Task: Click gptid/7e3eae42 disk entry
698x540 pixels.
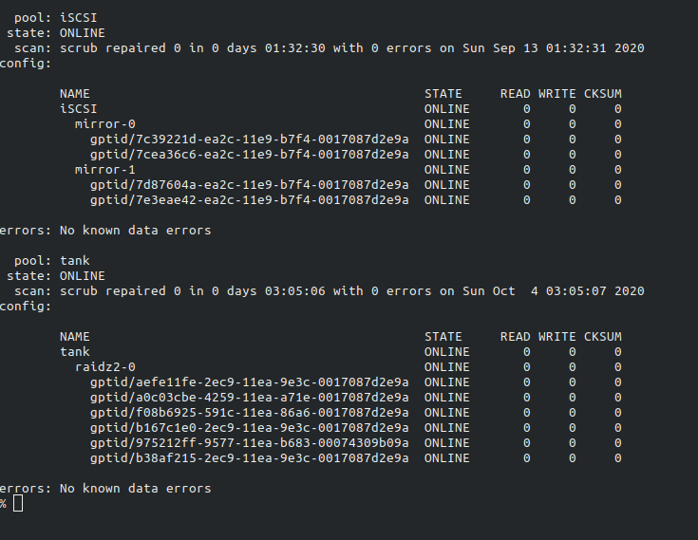Action: click(x=249, y=199)
